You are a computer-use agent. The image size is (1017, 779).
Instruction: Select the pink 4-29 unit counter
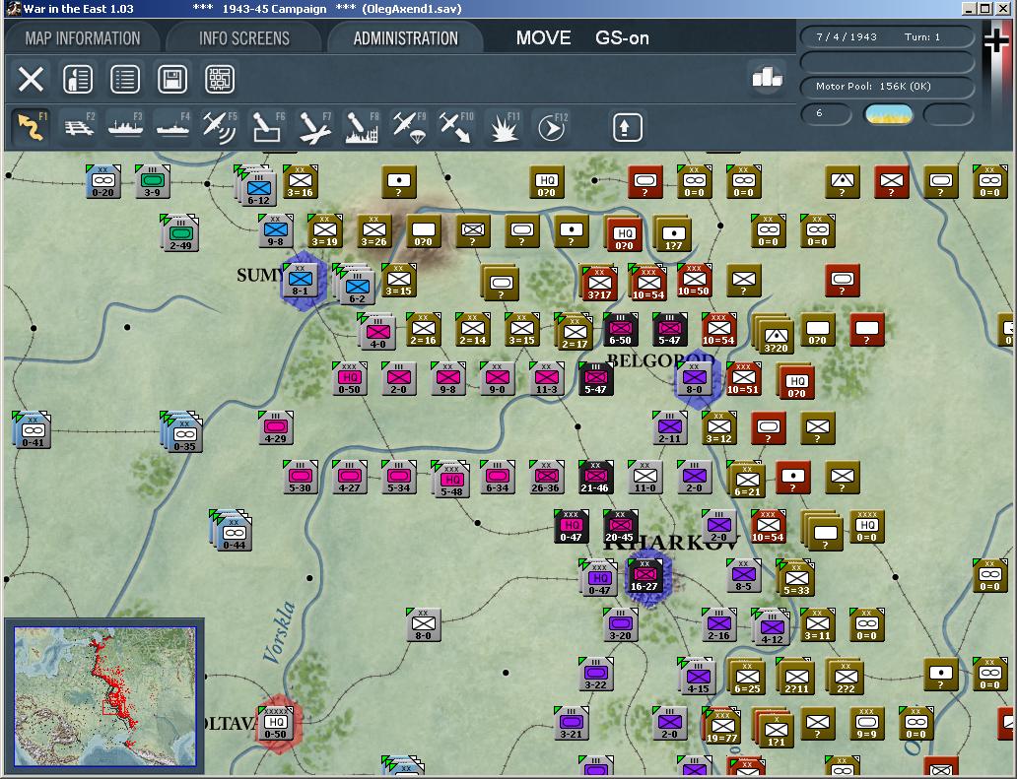point(276,428)
